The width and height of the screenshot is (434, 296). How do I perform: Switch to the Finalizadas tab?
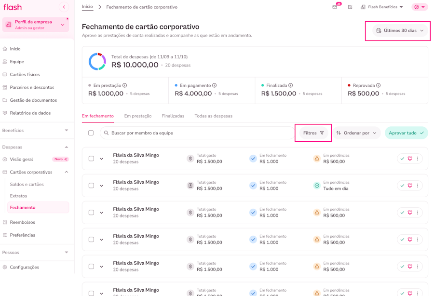point(173,116)
